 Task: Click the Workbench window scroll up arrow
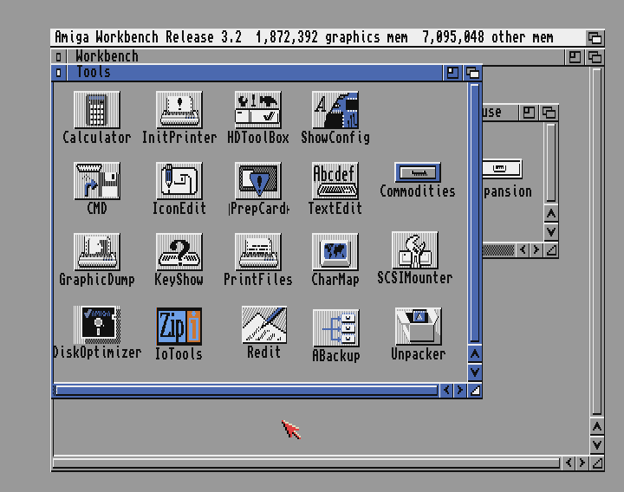pyautogui.click(x=597, y=427)
